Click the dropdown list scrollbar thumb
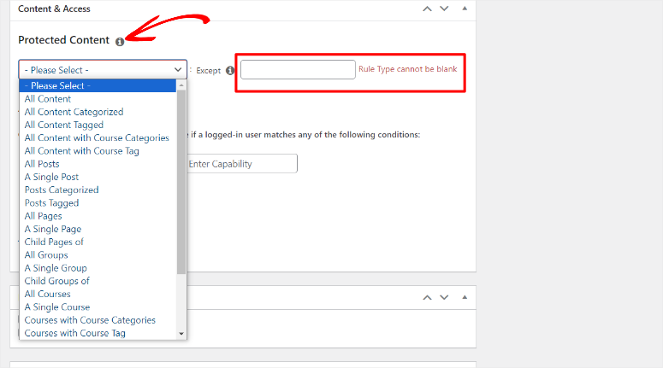 181,179
